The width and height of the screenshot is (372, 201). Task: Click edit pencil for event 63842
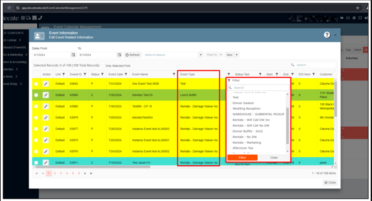(x=46, y=84)
